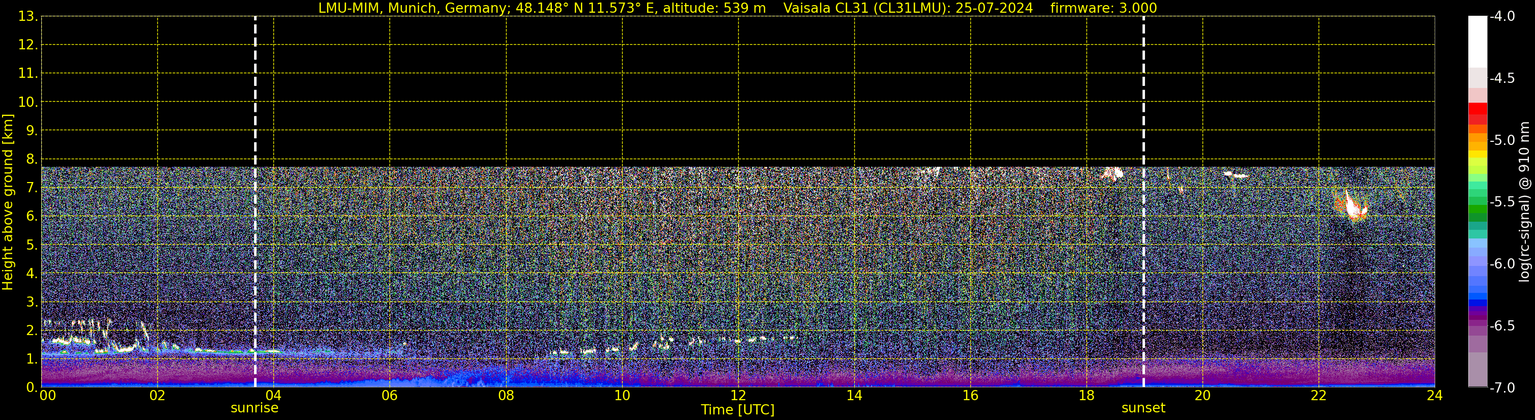Click the time axis tick label 18
The height and width of the screenshot is (420, 1535).
1086,396
